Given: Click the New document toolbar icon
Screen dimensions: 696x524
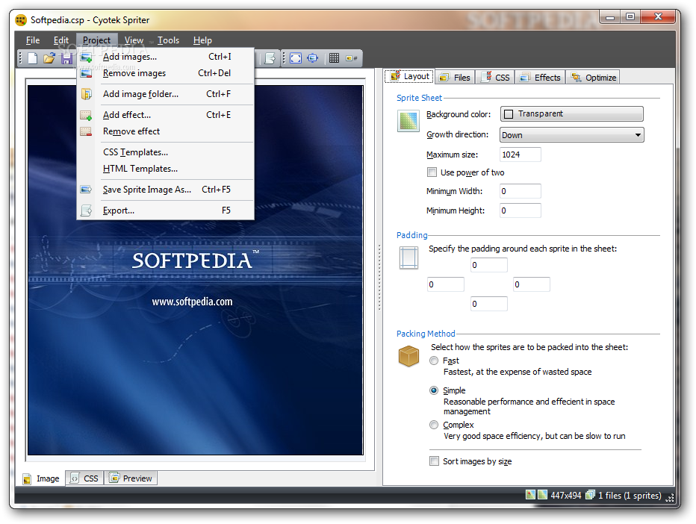Looking at the screenshot, I should (x=32, y=58).
